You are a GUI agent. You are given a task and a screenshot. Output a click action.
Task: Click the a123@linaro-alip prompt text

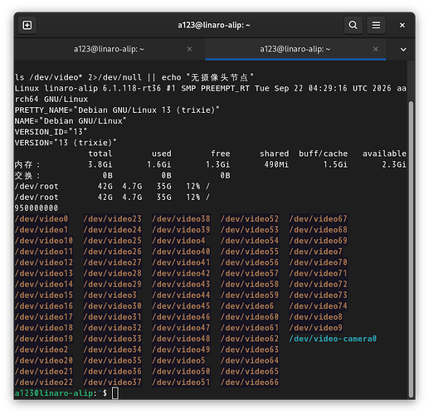click(x=55, y=393)
